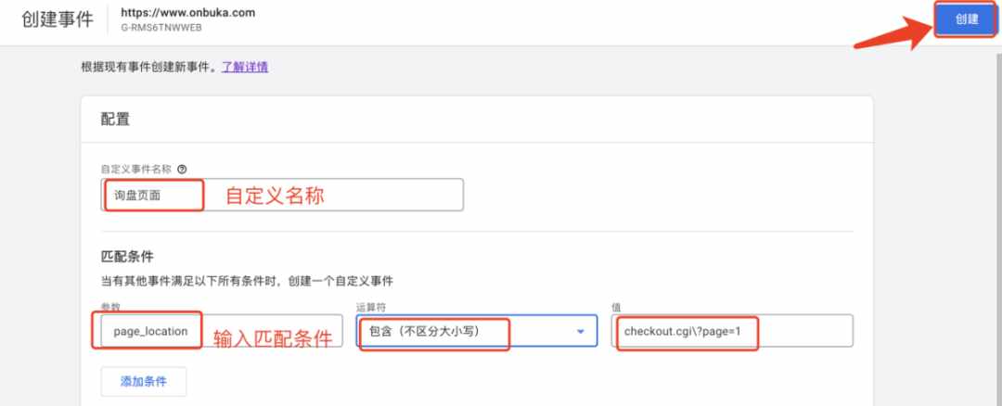1002x406 pixels.
Task: Click the 匹配条件 section heading
Action: tap(127, 257)
